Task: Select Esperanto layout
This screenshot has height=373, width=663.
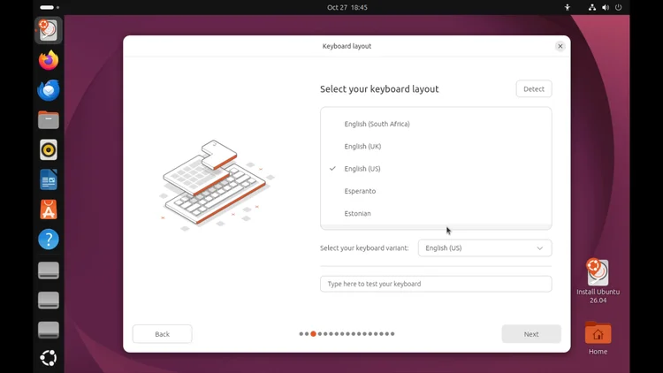Action: click(x=436, y=191)
